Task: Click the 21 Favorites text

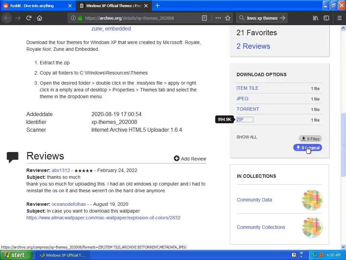Action: click(x=256, y=33)
